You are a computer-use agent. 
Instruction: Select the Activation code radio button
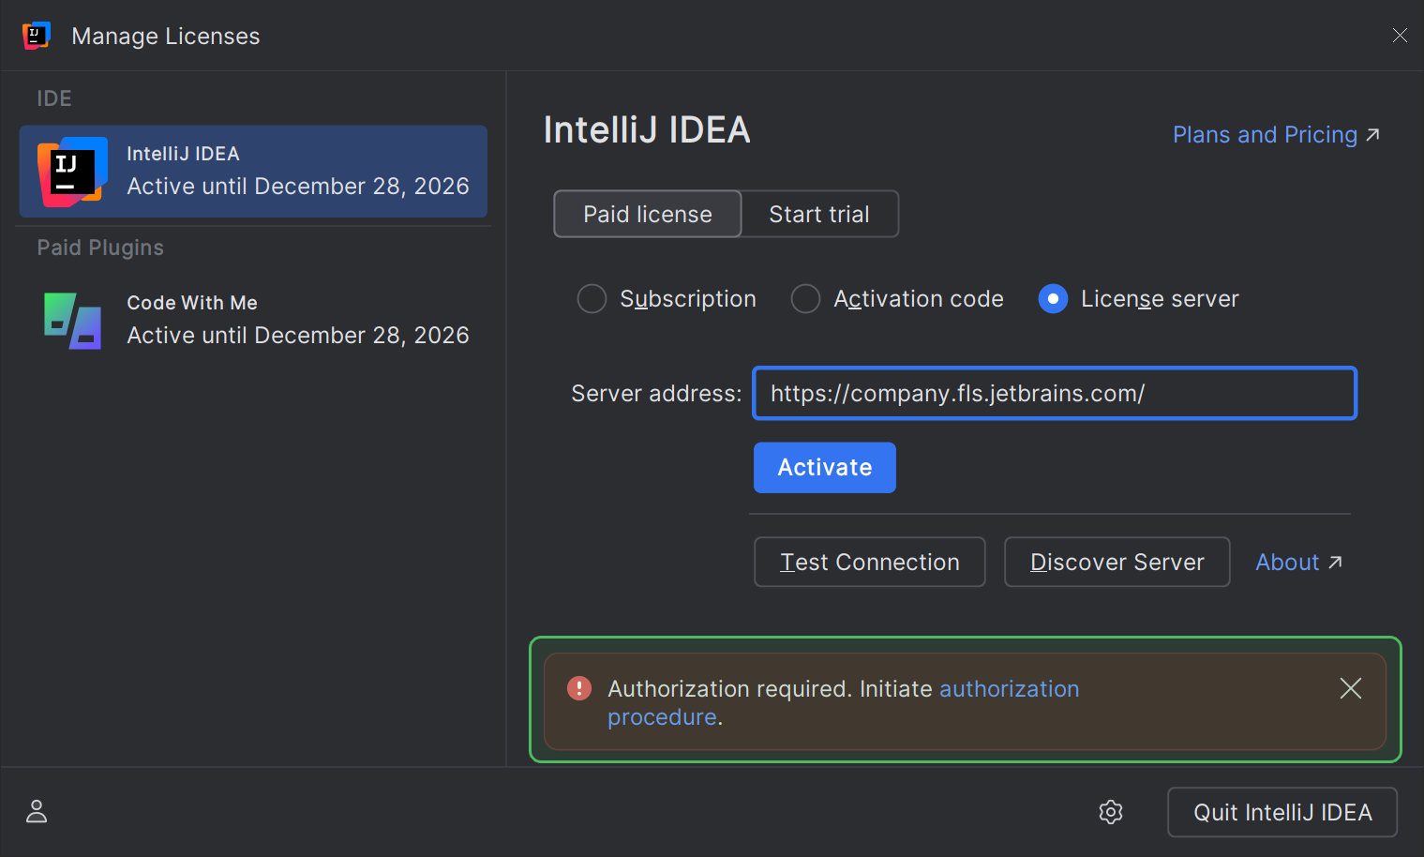pyautogui.click(x=805, y=298)
